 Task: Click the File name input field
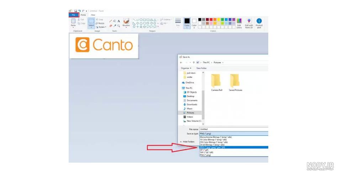click(234, 129)
